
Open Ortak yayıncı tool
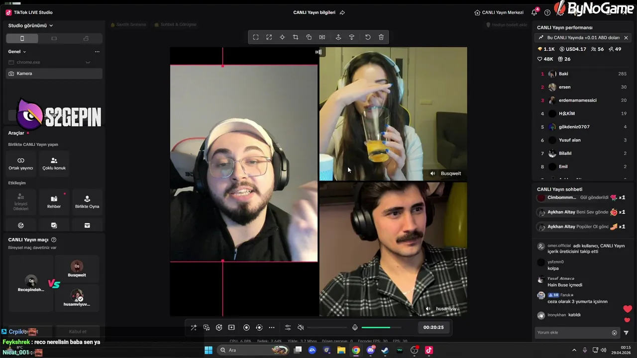click(x=21, y=164)
